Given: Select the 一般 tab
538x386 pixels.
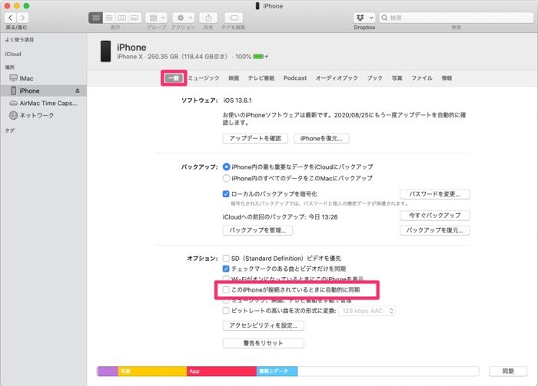Looking at the screenshot, I should click(174, 78).
